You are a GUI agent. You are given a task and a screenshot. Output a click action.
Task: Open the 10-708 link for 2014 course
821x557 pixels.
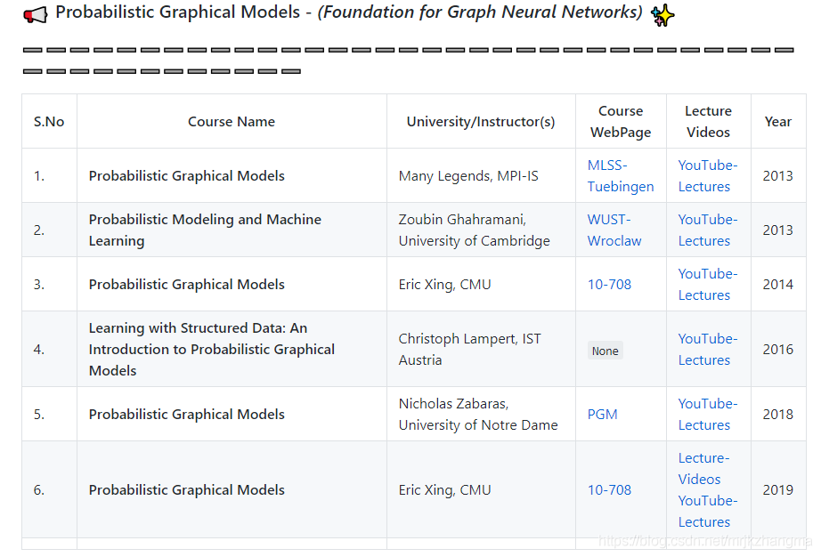pyautogui.click(x=609, y=285)
